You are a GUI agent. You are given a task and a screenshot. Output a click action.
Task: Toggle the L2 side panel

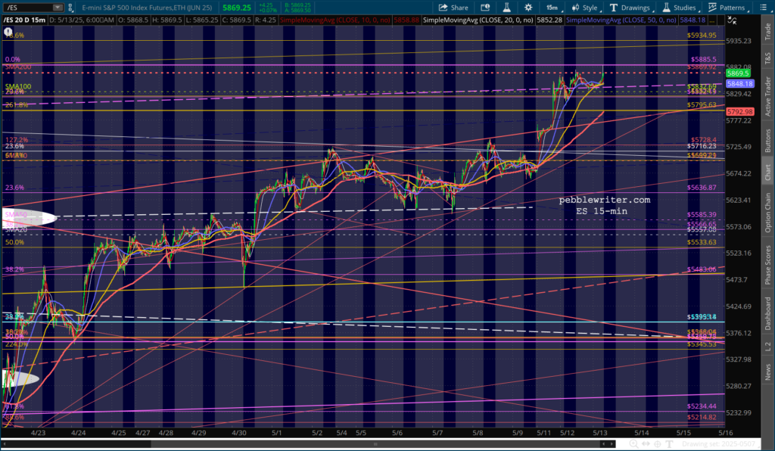(x=767, y=346)
